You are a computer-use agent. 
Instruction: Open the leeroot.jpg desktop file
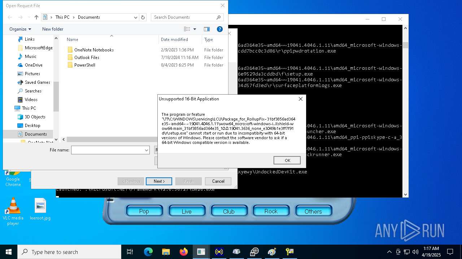click(x=40, y=209)
